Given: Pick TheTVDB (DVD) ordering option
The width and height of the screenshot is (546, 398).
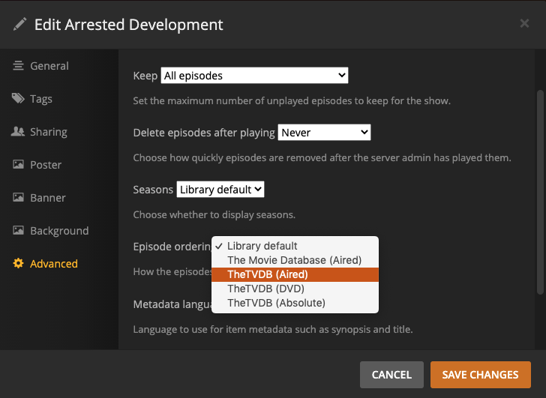Looking at the screenshot, I should [265, 289].
